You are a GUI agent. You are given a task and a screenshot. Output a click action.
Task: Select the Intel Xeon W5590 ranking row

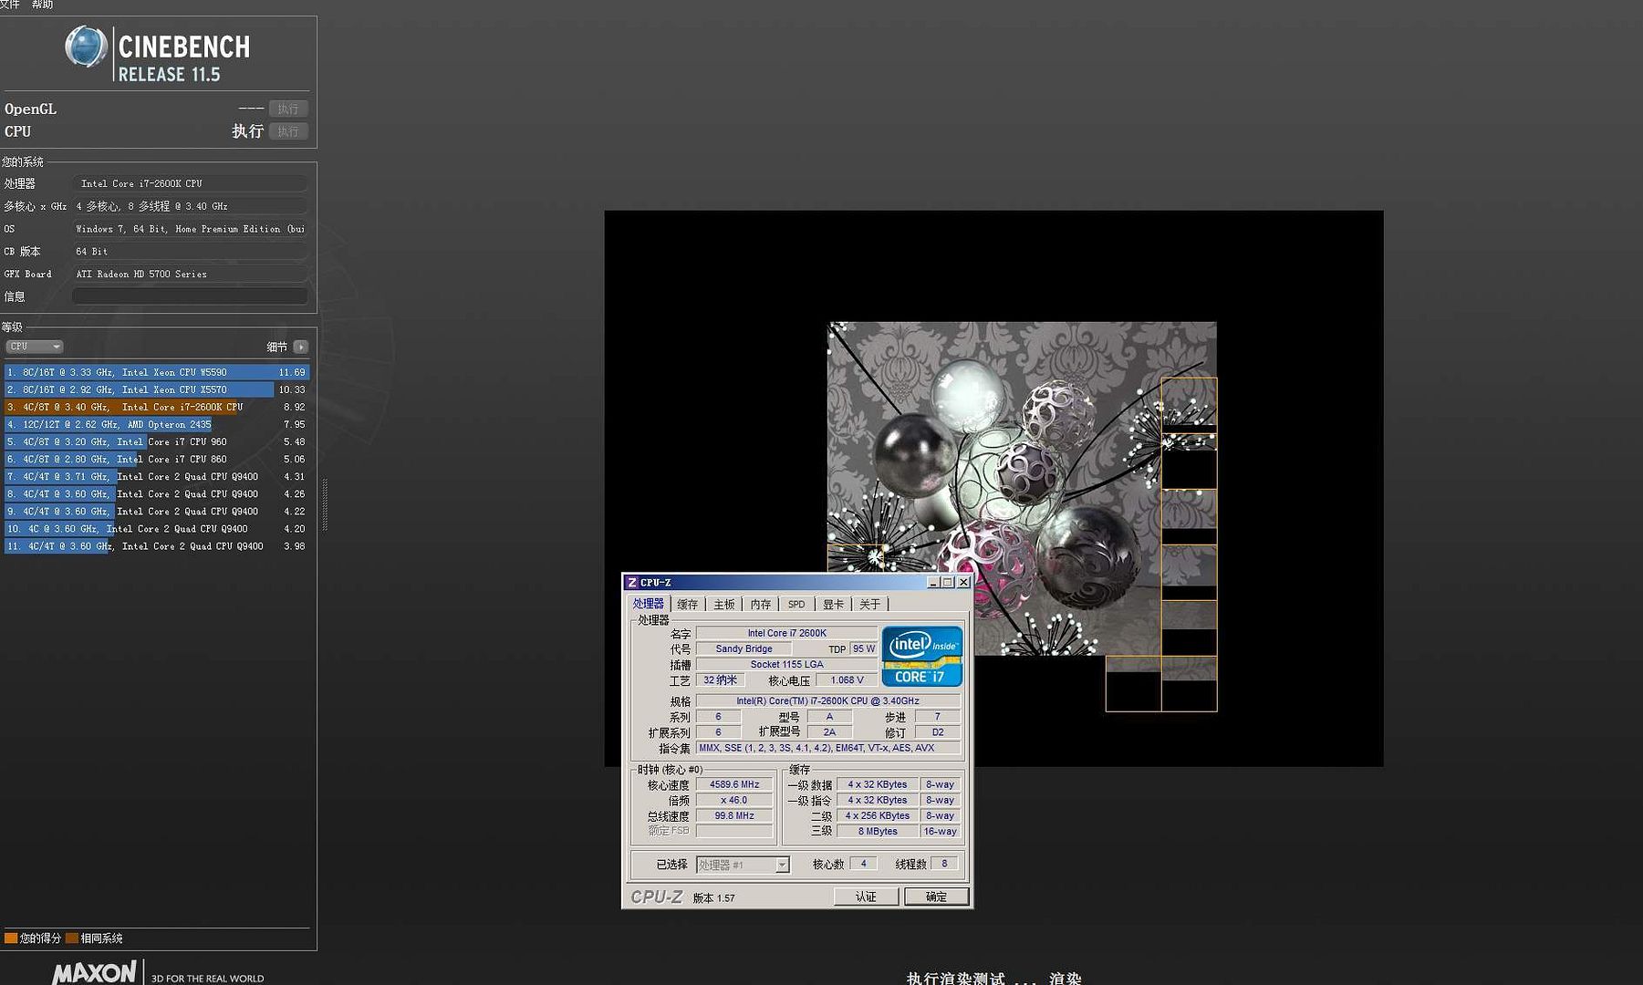pos(155,372)
